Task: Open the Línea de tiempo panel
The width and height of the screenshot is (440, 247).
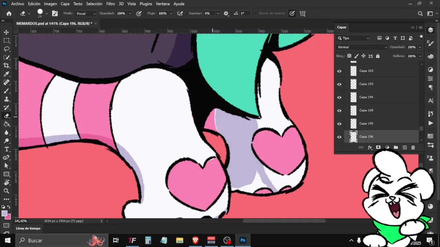Action: (28, 228)
